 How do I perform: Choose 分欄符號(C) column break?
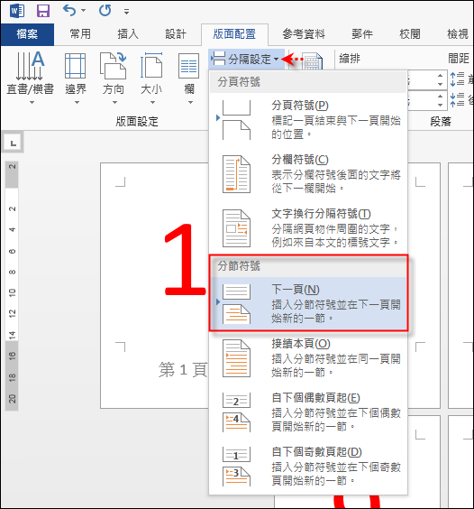pos(308,174)
